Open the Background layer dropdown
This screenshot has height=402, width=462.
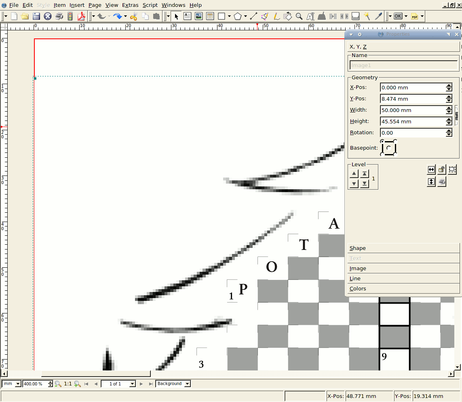point(173,384)
